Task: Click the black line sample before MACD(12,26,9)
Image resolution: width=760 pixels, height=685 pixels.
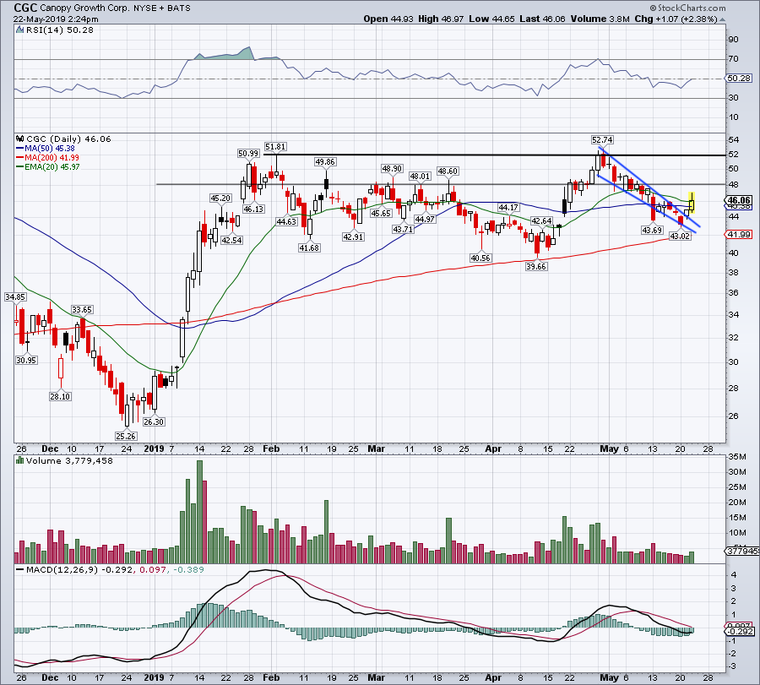Action: (x=20, y=569)
